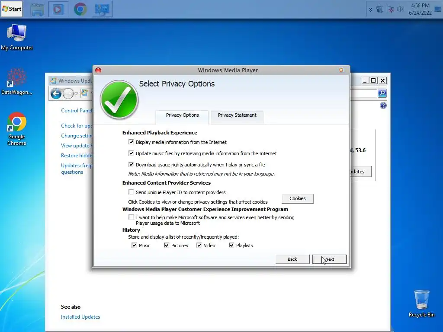Uncheck the Pictures history checkbox

[167, 246]
